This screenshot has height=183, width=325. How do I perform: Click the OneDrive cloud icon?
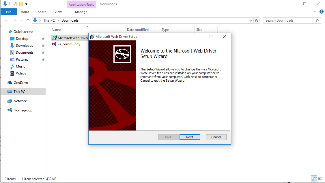coord(10,83)
